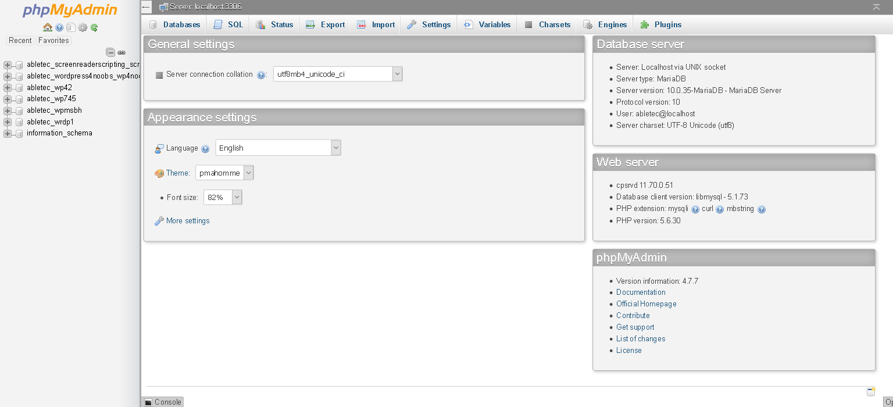Open the Engines tab
The height and width of the screenshot is (407, 893).
tap(605, 24)
